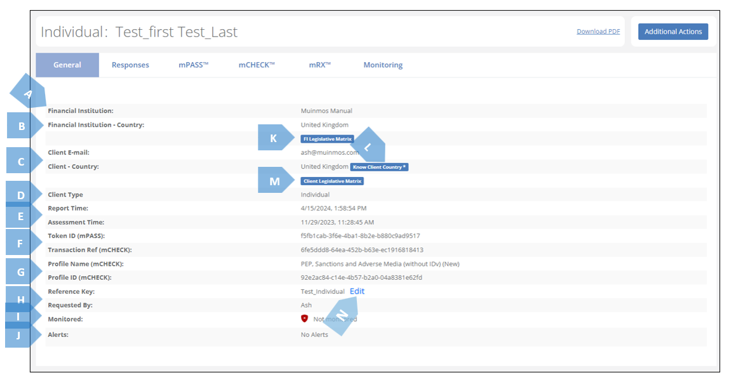Click the Profile ID (mCHECK) value

click(361, 277)
